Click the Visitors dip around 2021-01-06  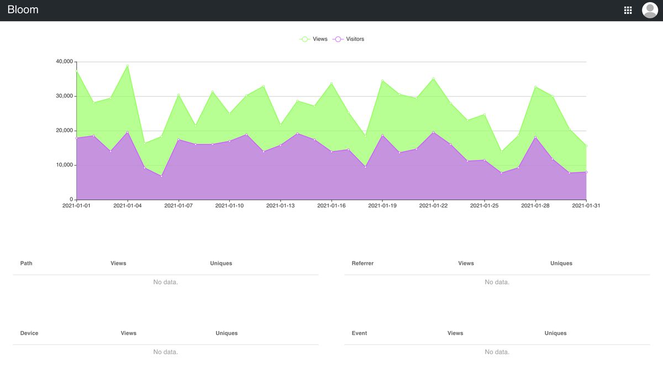160,175
